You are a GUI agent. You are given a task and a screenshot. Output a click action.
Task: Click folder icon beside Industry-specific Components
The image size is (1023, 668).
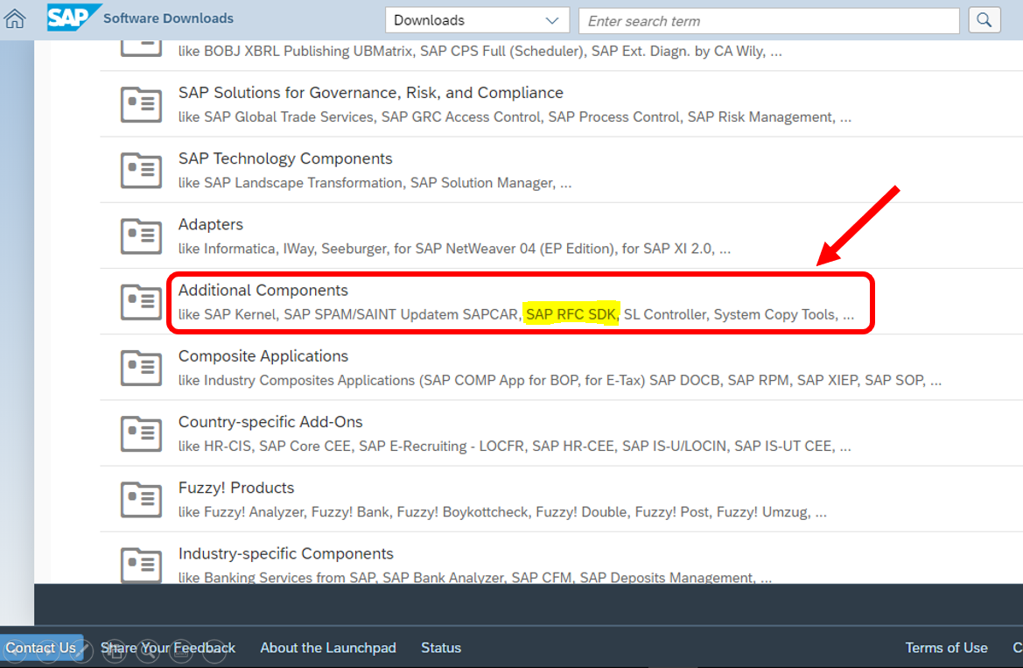(x=141, y=564)
